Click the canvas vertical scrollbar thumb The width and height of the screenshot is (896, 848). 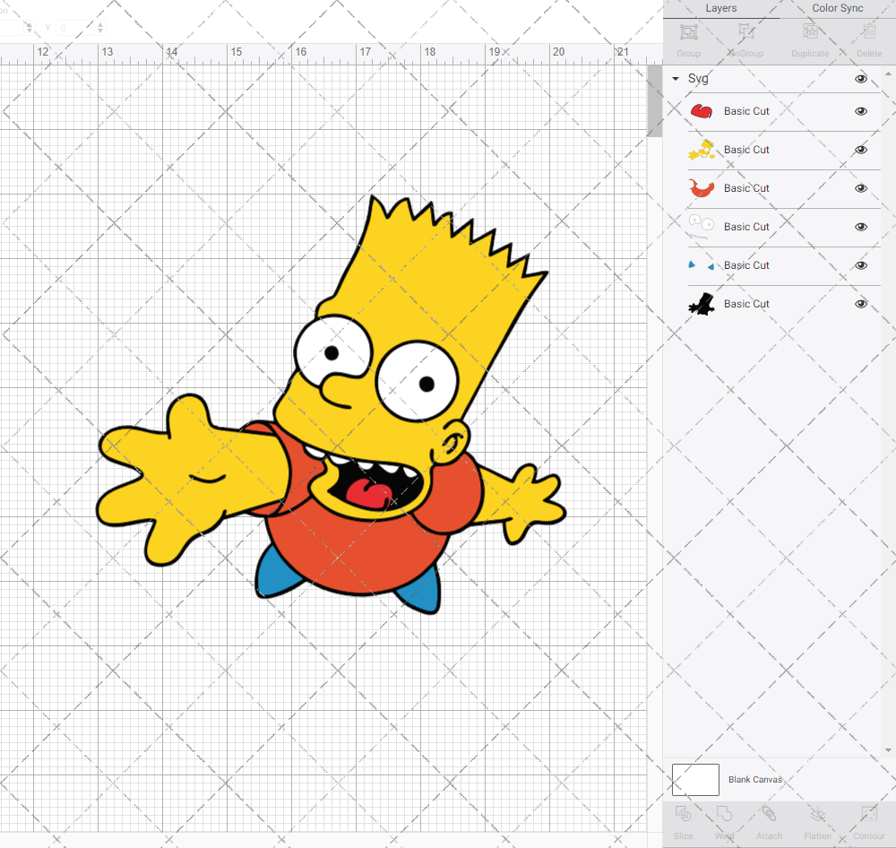tap(654, 100)
